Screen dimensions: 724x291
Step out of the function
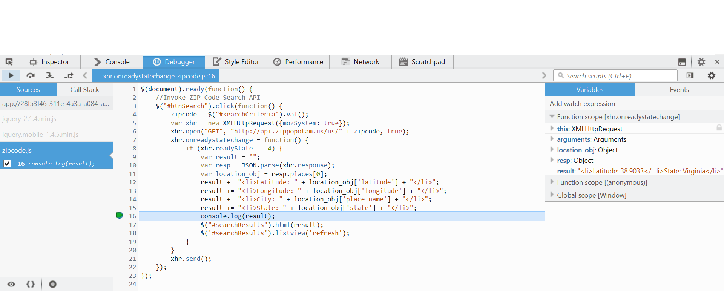click(69, 76)
